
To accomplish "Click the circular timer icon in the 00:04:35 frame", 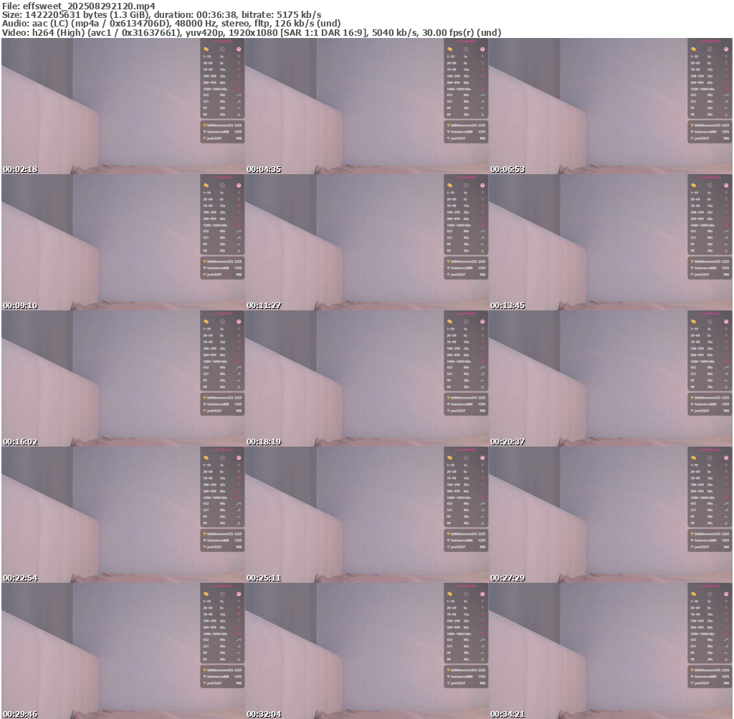I will tap(466, 49).
